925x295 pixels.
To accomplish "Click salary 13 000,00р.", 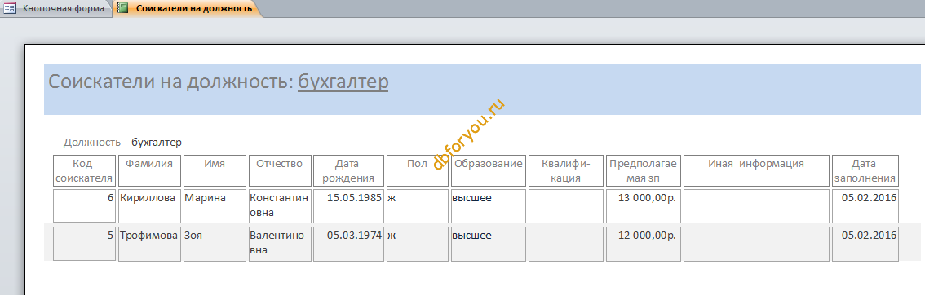I will (643, 206).
